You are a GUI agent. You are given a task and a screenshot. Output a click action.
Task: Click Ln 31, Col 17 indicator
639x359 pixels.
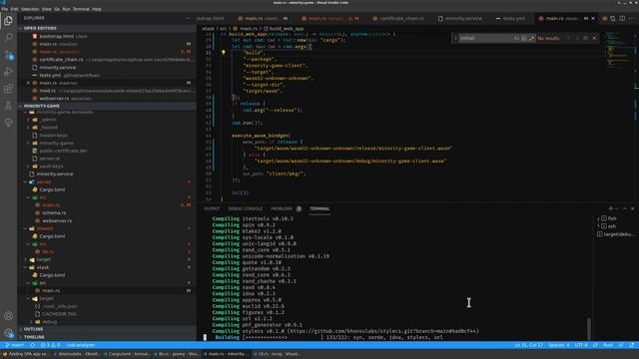pos(528,345)
